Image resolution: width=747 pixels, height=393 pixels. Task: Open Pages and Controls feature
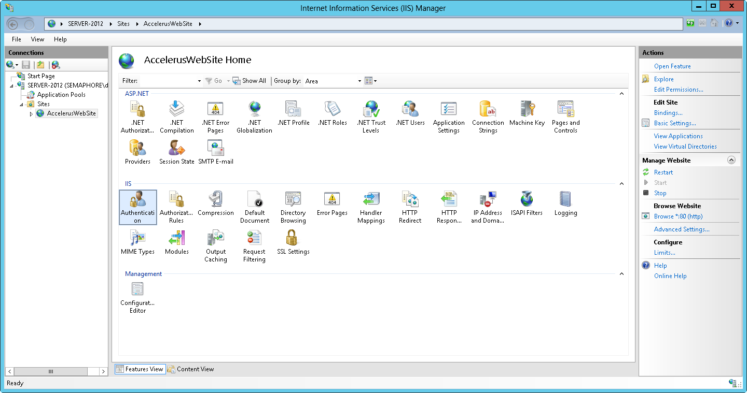[x=565, y=117]
